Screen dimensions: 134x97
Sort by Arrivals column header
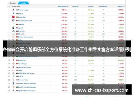[76, 6]
